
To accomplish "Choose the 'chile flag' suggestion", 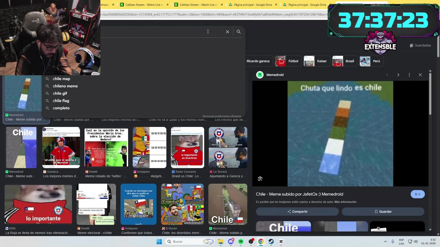I will pos(61,101).
